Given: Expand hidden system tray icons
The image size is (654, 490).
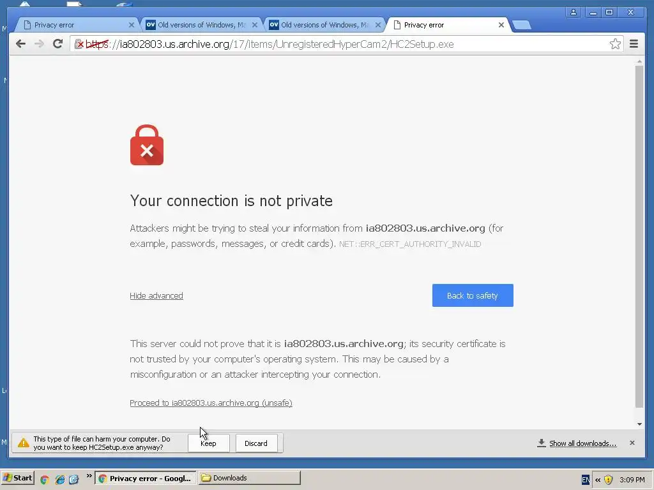Looking at the screenshot, I should tap(598, 480).
